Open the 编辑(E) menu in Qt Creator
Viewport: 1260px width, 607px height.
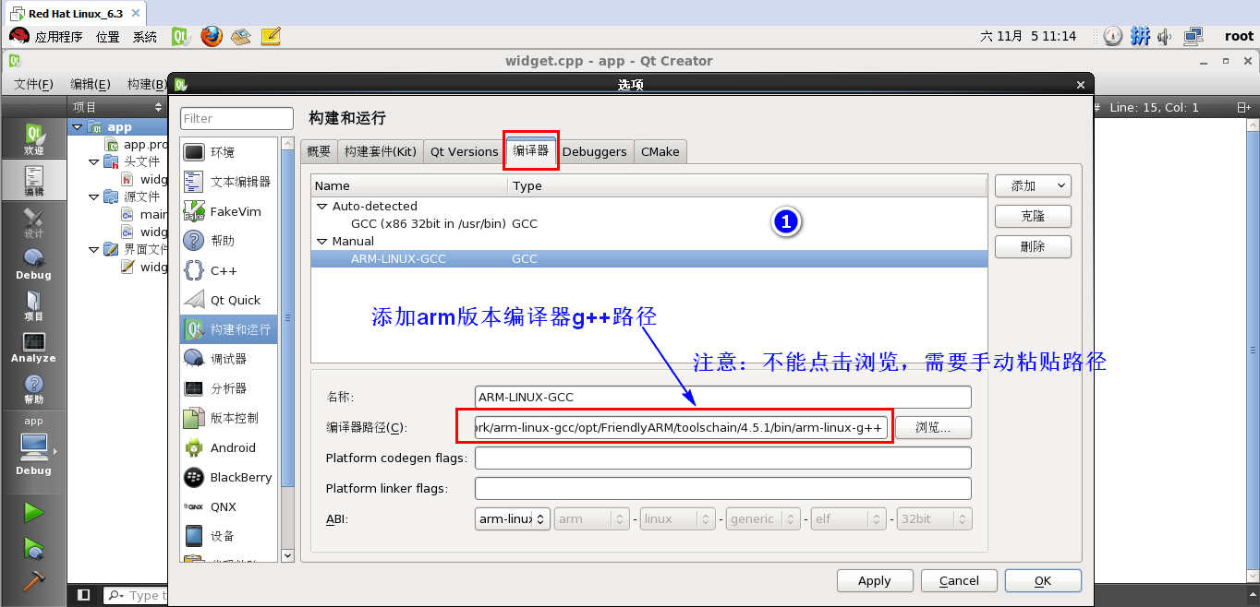click(91, 84)
